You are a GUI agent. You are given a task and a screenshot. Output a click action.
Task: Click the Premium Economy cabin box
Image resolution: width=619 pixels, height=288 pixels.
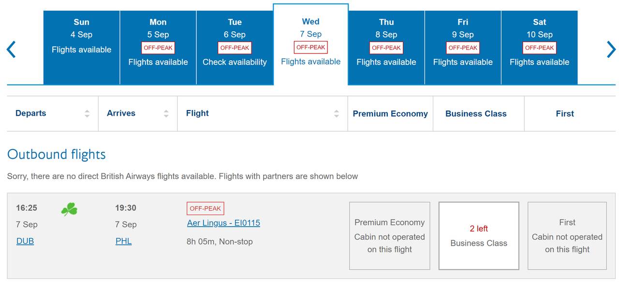pyautogui.click(x=389, y=236)
